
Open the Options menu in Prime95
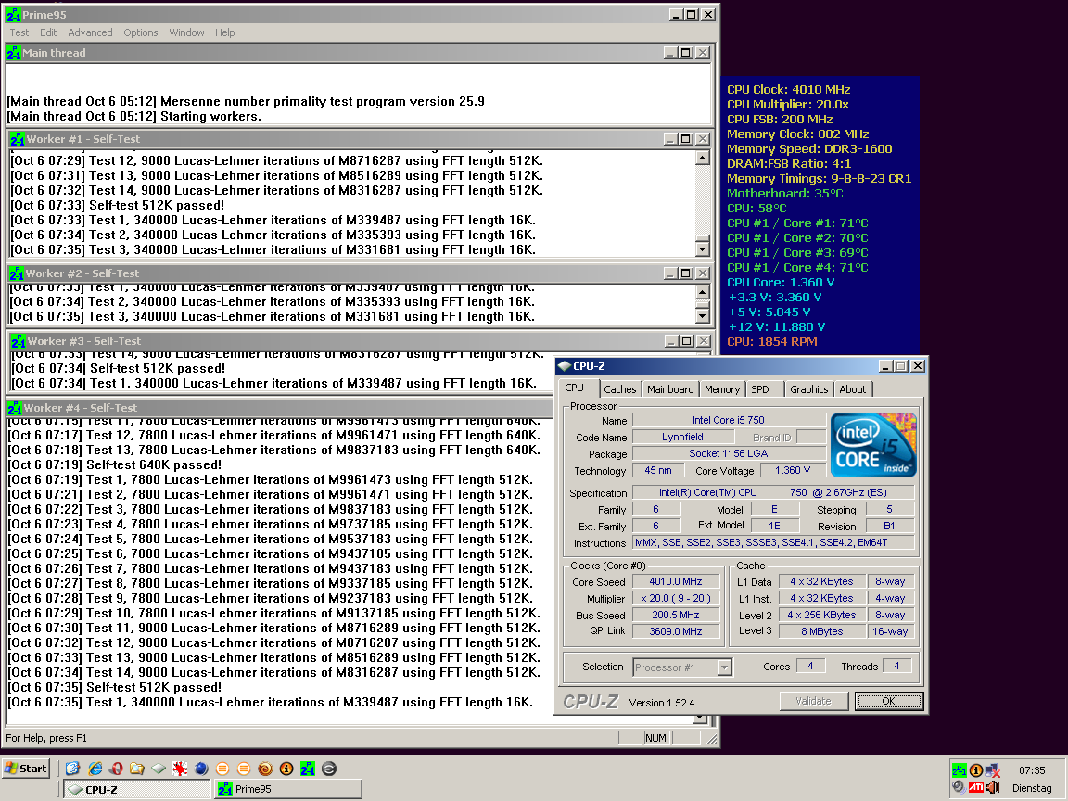coord(141,32)
